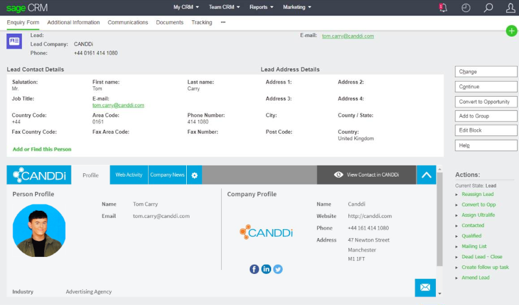The height and width of the screenshot is (305, 519).
Task: Click the Convert to Opp action
Action: coord(479,204)
